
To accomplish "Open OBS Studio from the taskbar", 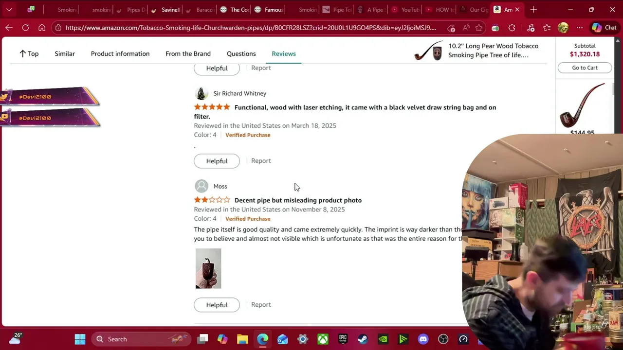I will (x=443, y=339).
